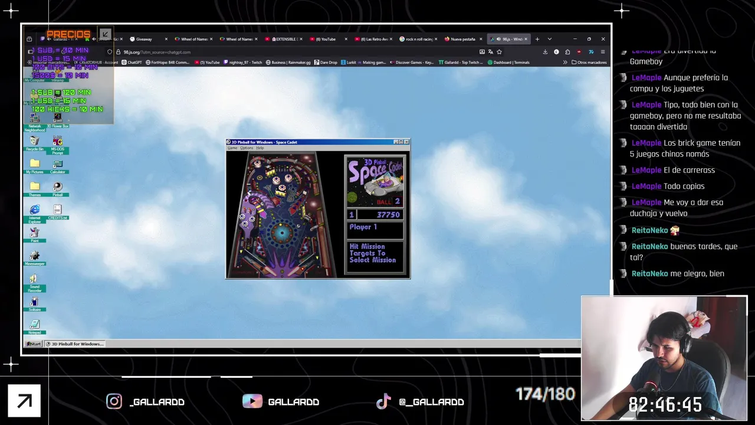The height and width of the screenshot is (425, 755).
Task: Open the My Pictures folder icon
Action: [x=35, y=166]
